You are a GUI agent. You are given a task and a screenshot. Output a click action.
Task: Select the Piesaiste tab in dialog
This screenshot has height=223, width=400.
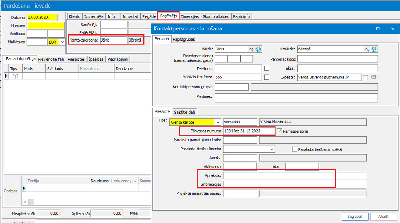point(162,111)
